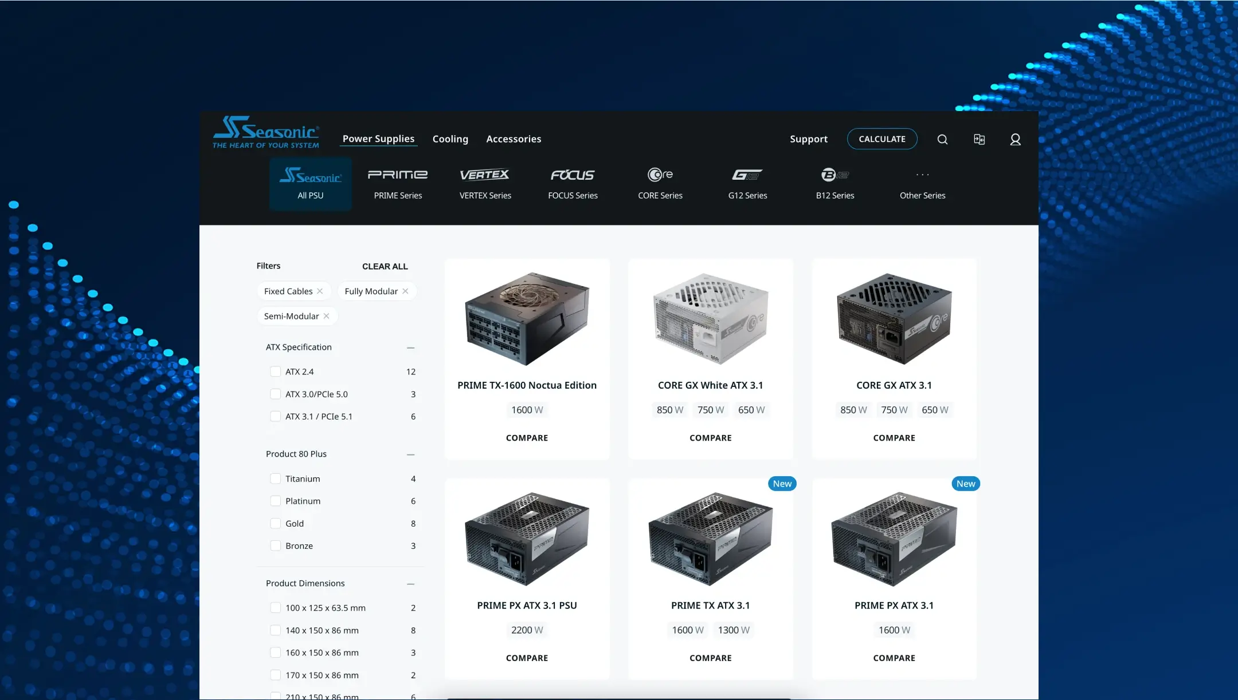This screenshot has height=700, width=1238.
Task: Open the user account icon
Action: (x=1015, y=139)
